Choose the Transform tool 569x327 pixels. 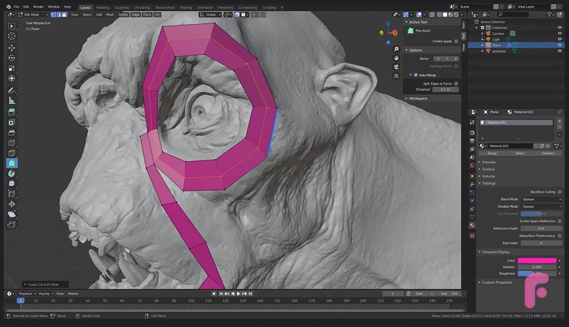12,78
